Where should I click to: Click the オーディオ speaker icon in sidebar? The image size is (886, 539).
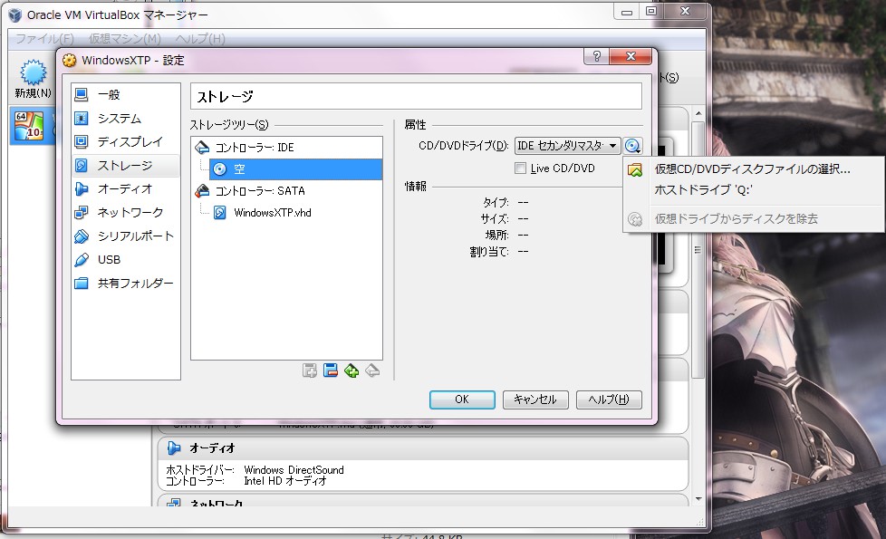[x=82, y=188]
